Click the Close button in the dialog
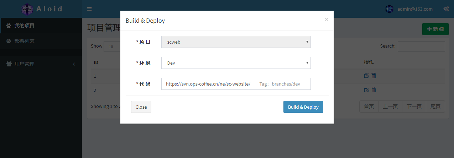The height and width of the screenshot is (158, 454). [x=141, y=107]
